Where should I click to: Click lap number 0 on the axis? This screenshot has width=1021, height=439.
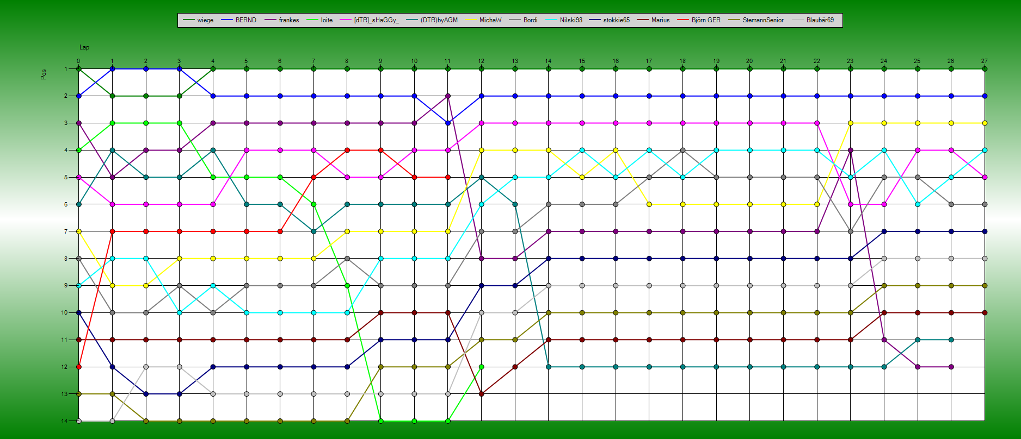tap(78, 61)
